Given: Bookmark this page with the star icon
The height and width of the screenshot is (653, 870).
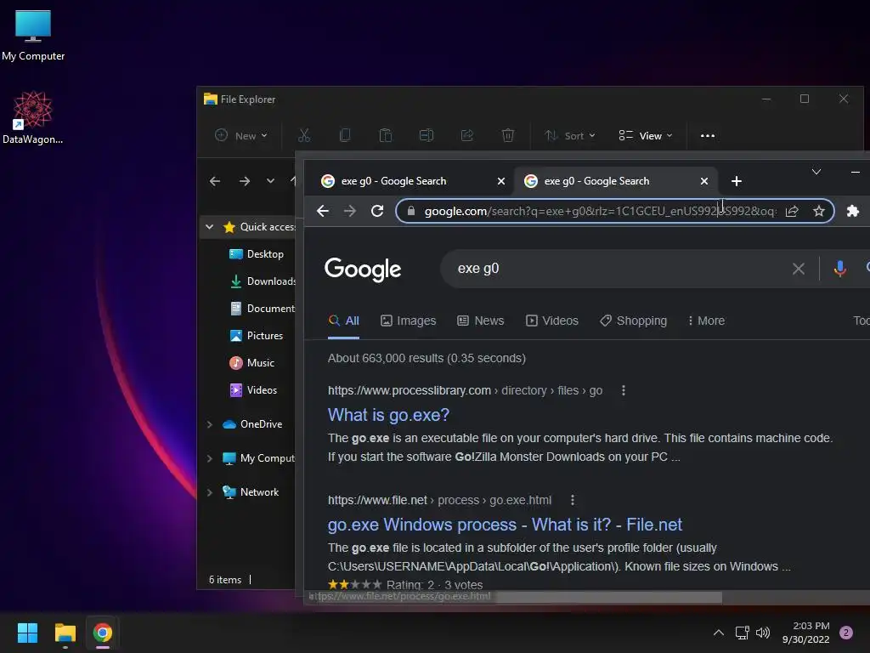Looking at the screenshot, I should pos(818,211).
